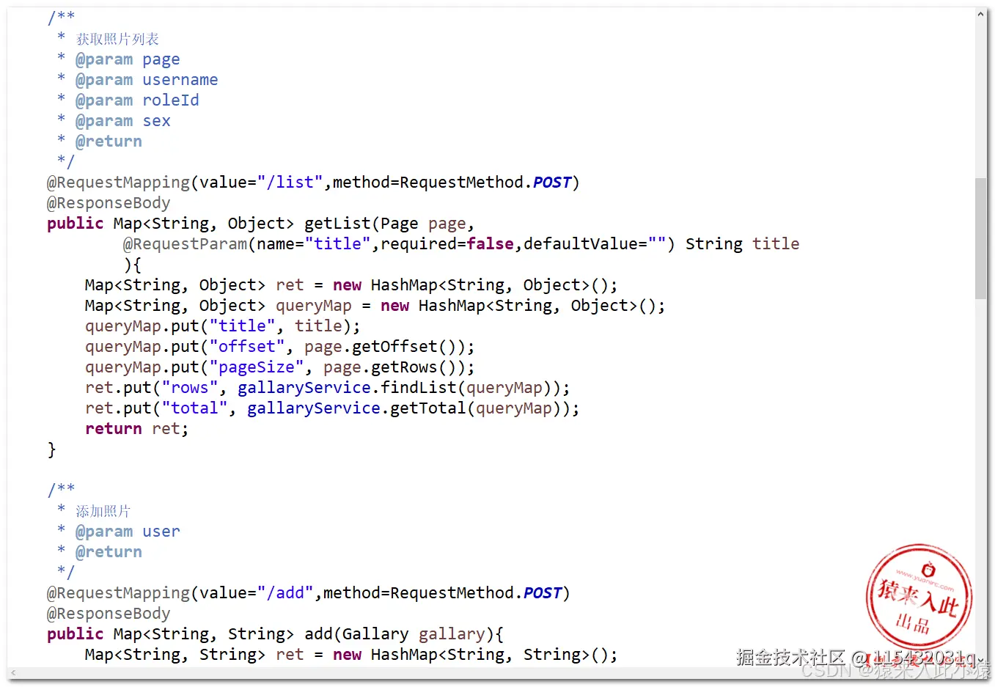Click the comment text 获取照片列表
Viewport: 995px width, 687px height.
point(117,39)
